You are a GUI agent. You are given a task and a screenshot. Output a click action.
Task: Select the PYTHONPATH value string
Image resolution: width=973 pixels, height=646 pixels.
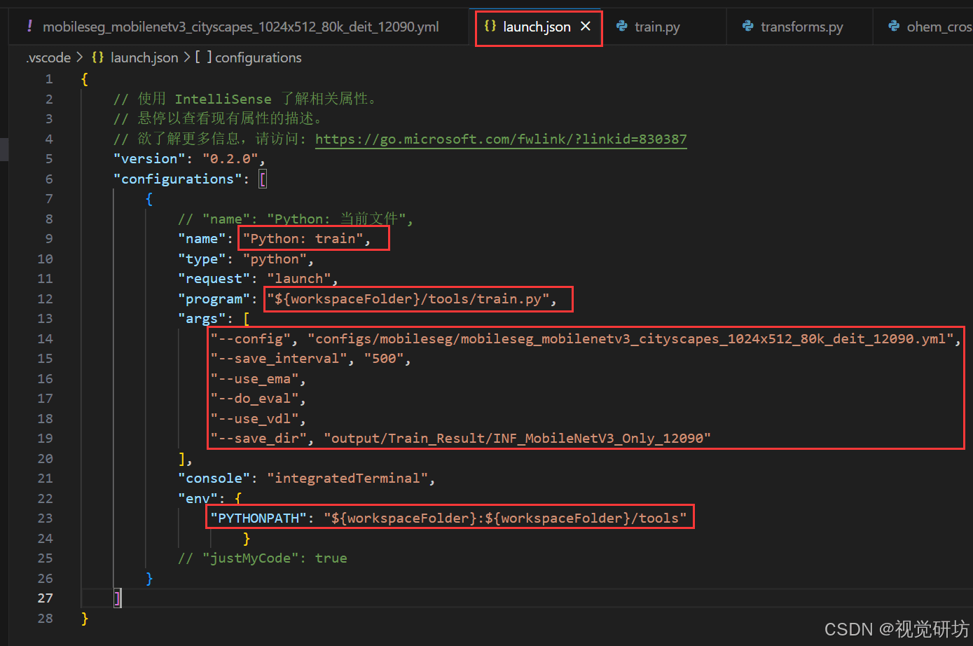[x=506, y=518]
